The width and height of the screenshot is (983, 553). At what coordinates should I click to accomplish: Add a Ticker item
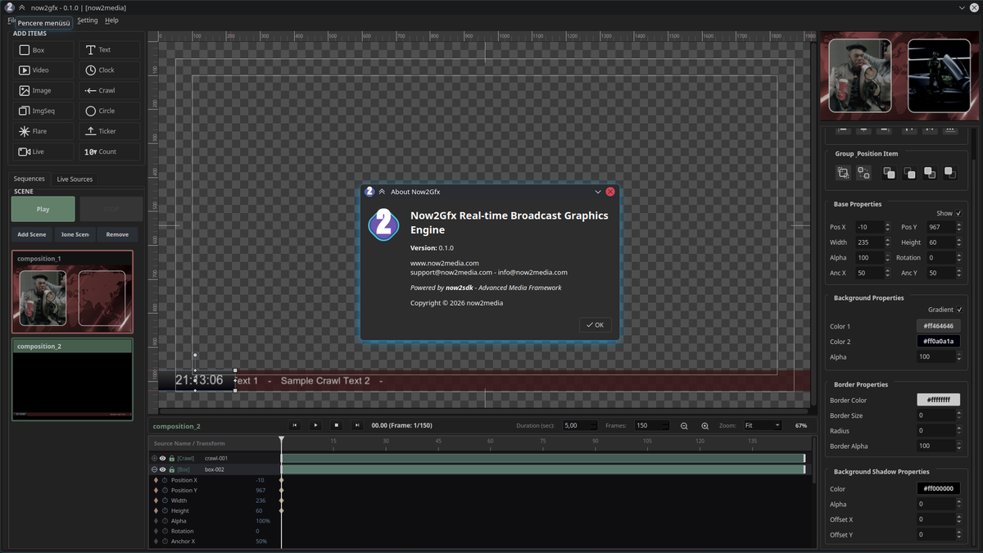[109, 131]
